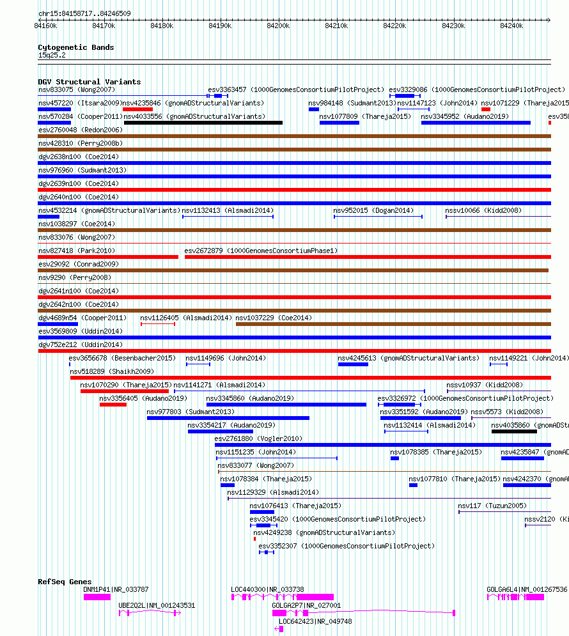Open nsv1141271 (Alsmadi2014) variant

tap(219, 385)
